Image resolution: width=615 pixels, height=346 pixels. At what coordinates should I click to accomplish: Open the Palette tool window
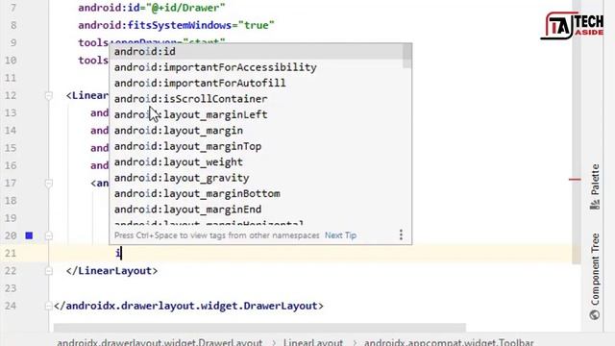pyautogui.click(x=595, y=186)
